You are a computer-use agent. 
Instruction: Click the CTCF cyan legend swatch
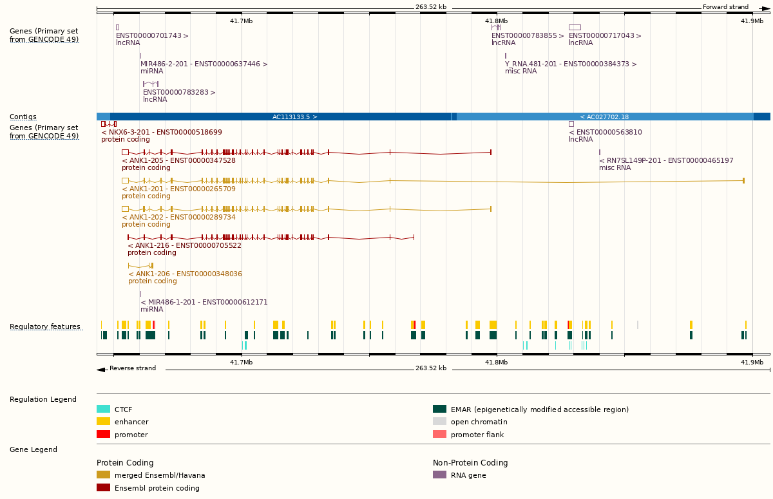(x=103, y=409)
